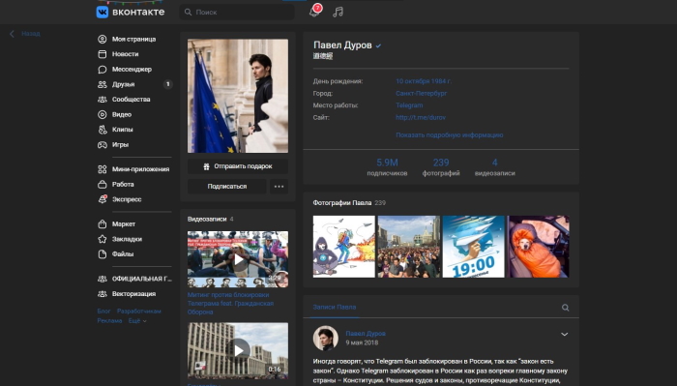
Task: Click the Игры gamepad icon
Action: (x=103, y=145)
